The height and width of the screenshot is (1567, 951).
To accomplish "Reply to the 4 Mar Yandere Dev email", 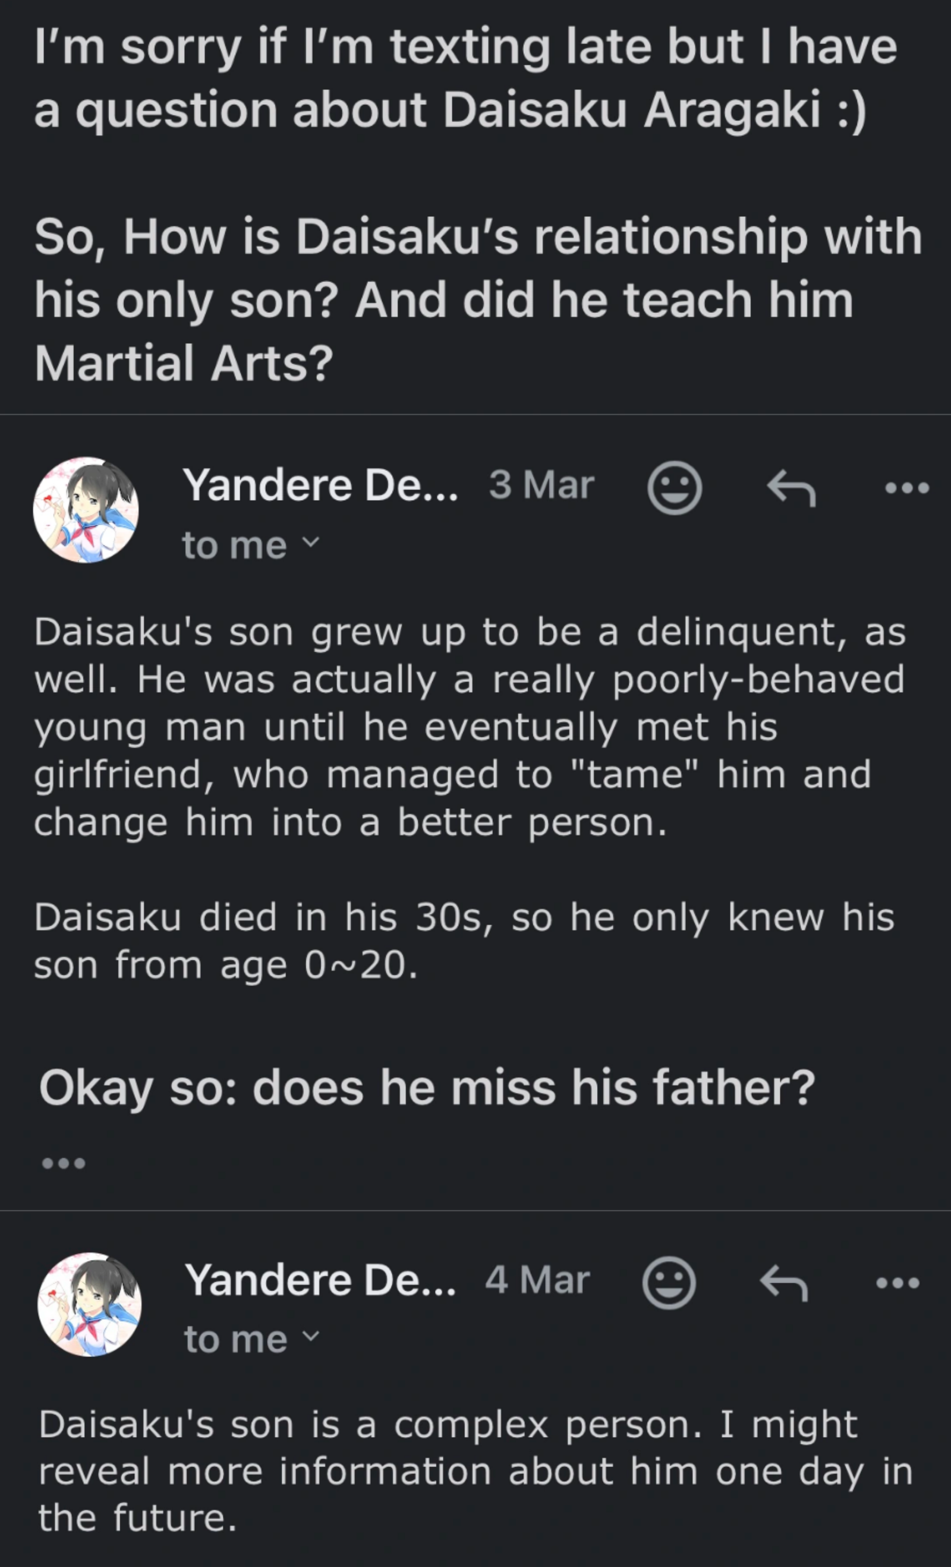I will click(x=784, y=1283).
